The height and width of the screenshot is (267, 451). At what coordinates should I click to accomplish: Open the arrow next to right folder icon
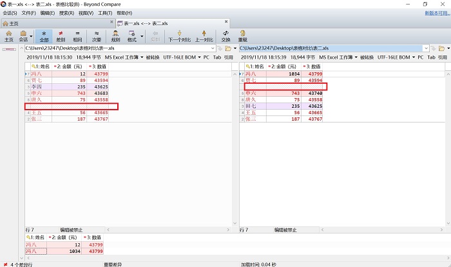448,48
